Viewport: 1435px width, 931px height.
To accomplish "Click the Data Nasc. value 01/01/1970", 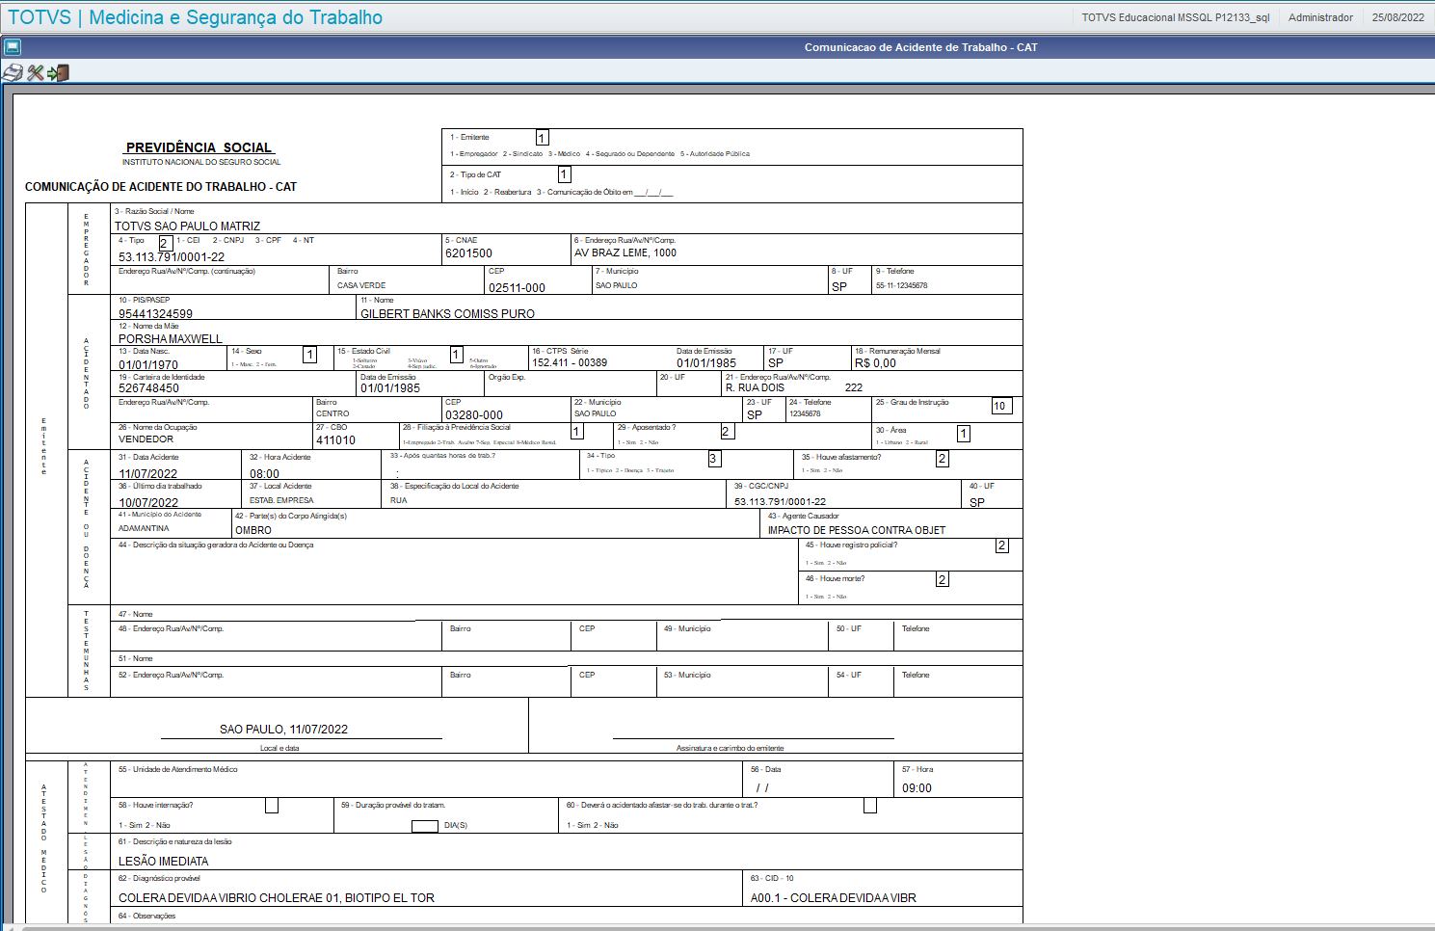I will (148, 365).
